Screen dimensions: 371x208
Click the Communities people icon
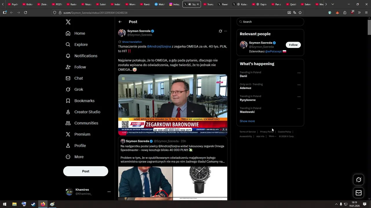(68, 123)
